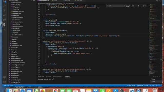
Task: Change UTF-8 encoding in status bar
Action: click(x=146, y=85)
